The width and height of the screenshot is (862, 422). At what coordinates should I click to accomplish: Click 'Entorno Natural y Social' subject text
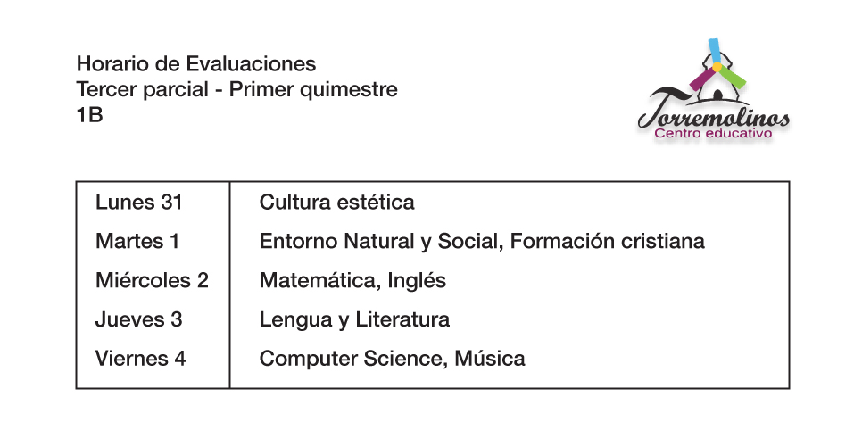coord(380,241)
